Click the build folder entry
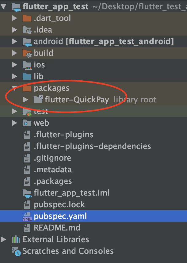This screenshot has width=187, height=263. (x=44, y=53)
